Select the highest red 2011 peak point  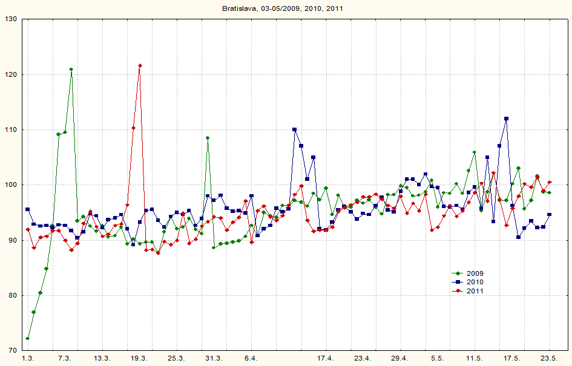[x=140, y=65]
